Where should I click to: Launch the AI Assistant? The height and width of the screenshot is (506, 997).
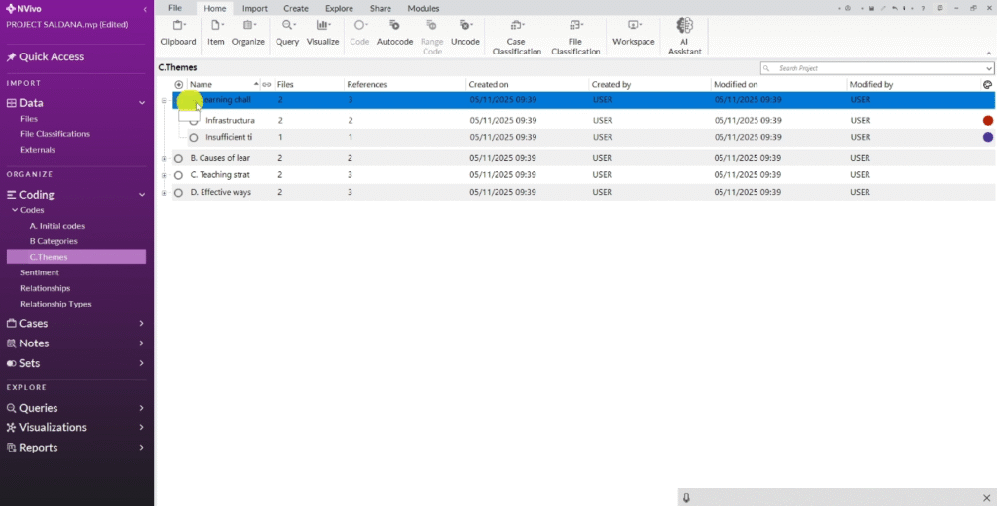coord(684,35)
